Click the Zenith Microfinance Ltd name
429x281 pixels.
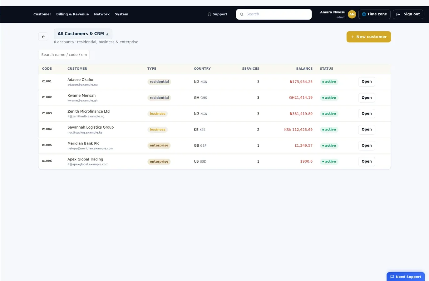[x=88, y=111]
